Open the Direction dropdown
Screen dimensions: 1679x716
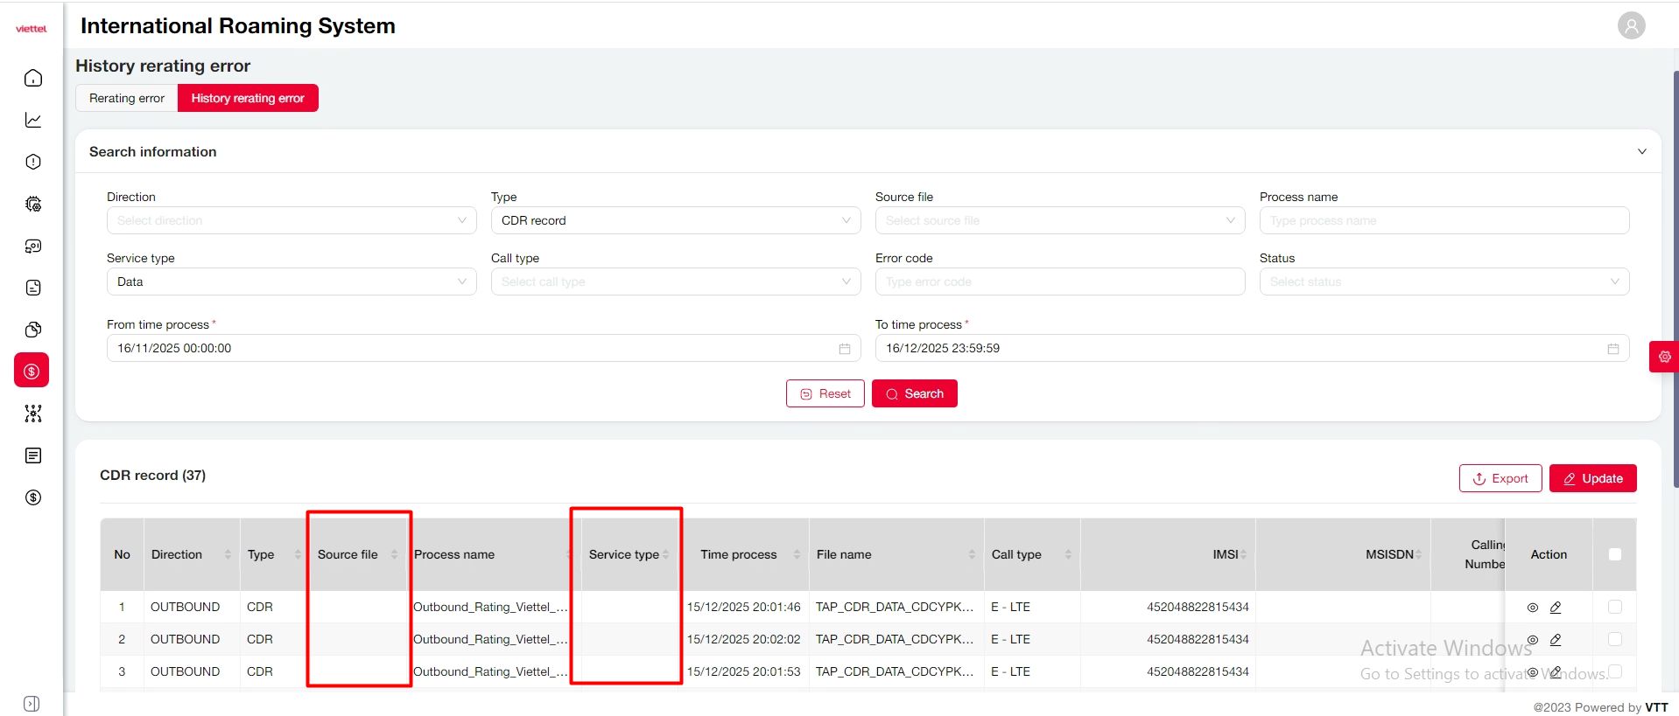click(x=292, y=220)
